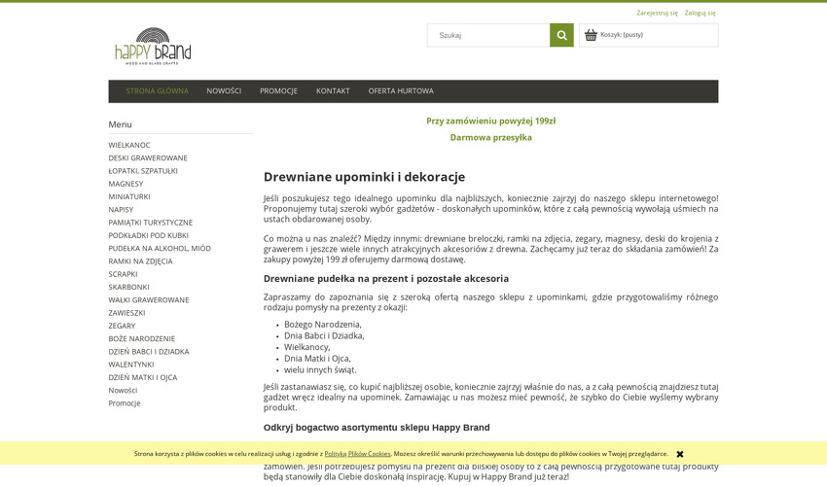Image resolution: width=827 pixels, height=486 pixels.
Task: Select Zawieszki category
Action: coord(126,313)
